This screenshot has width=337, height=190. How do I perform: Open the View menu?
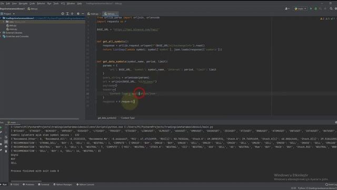point(14,4)
